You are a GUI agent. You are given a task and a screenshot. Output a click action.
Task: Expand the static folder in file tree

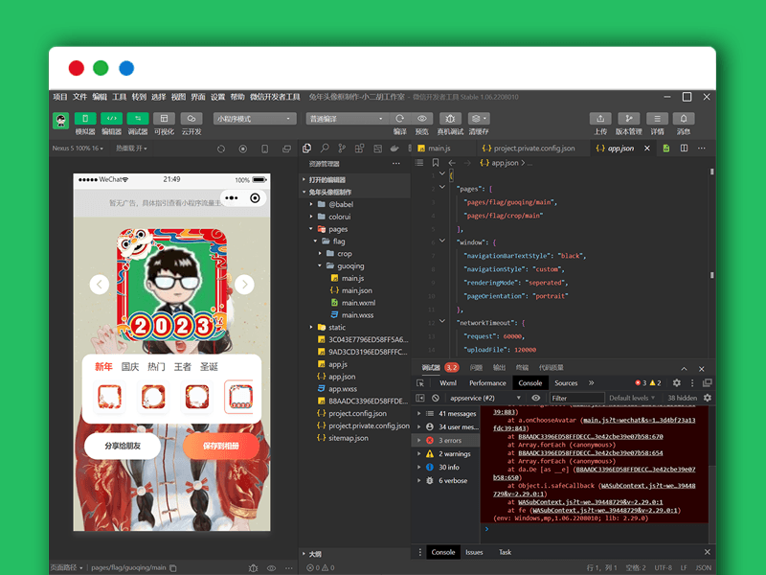pyautogui.click(x=337, y=328)
